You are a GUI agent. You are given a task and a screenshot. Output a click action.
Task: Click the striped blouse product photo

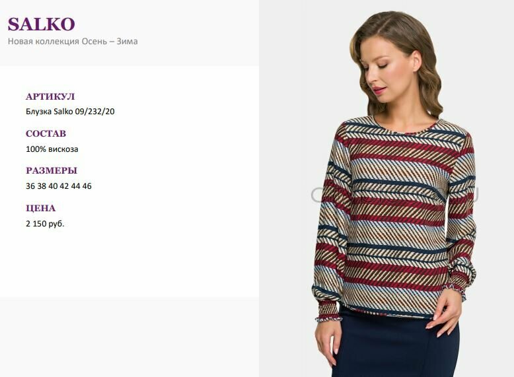(x=386, y=188)
